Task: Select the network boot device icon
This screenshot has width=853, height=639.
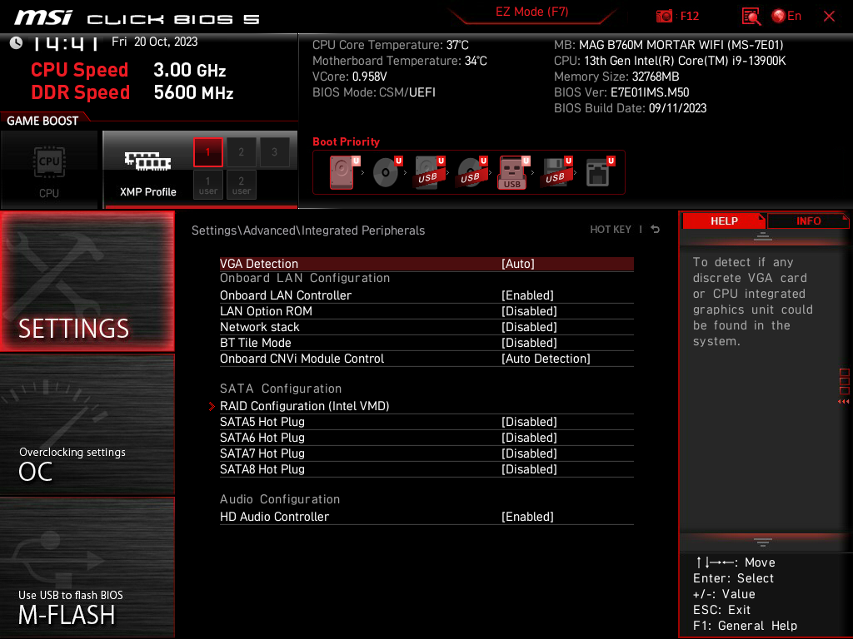Action: 600,172
